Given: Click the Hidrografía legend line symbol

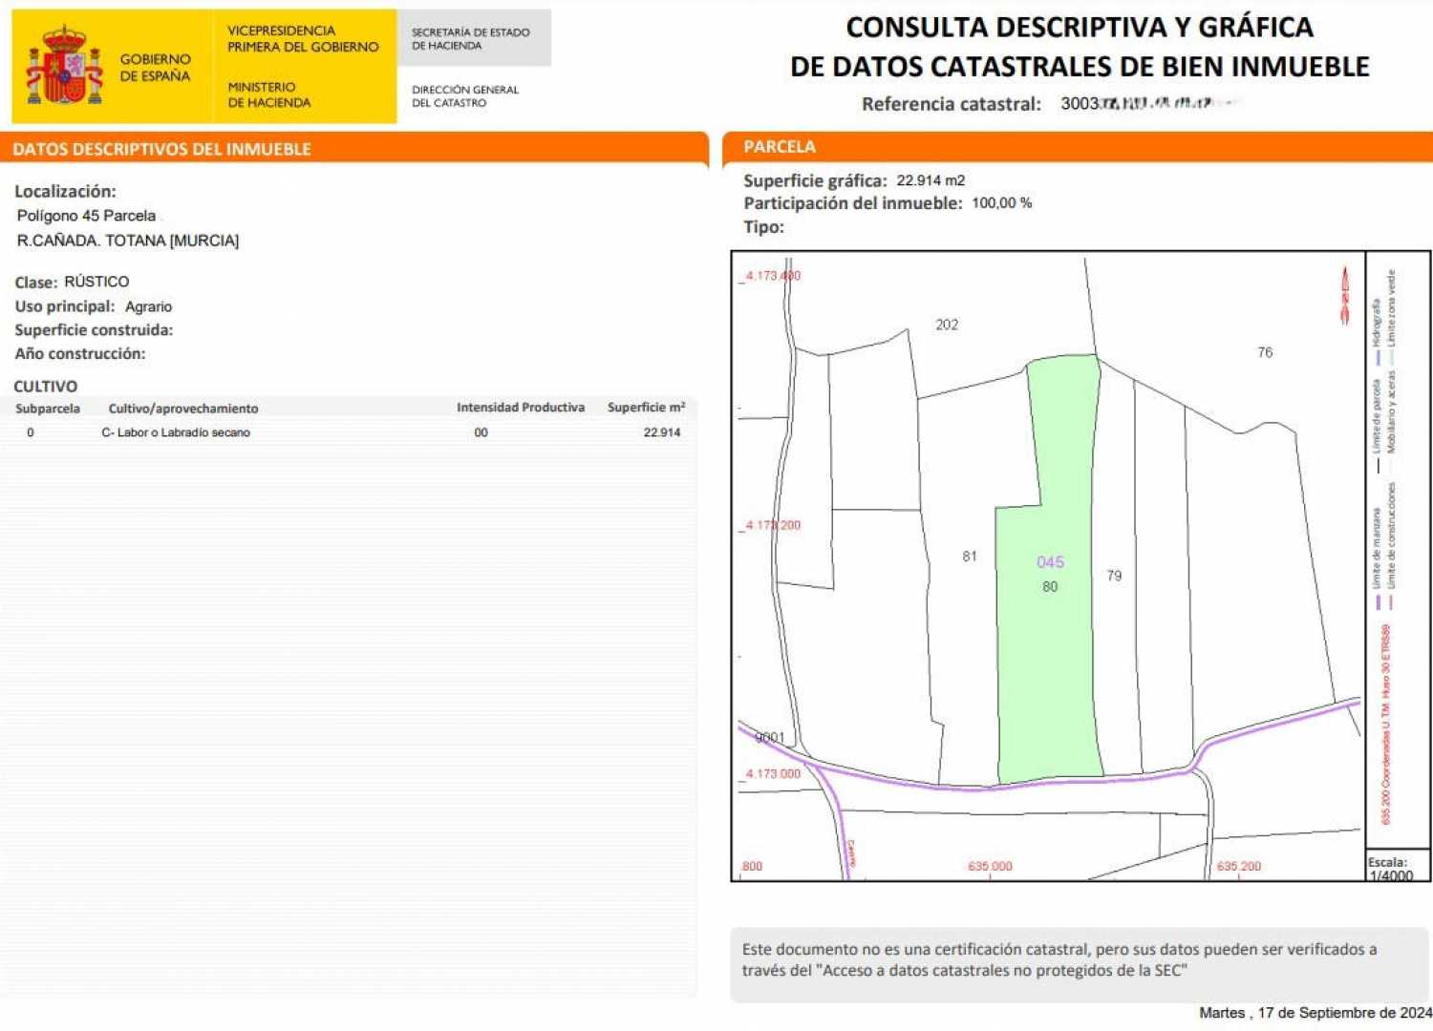Looking at the screenshot, I should [x=1378, y=358].
